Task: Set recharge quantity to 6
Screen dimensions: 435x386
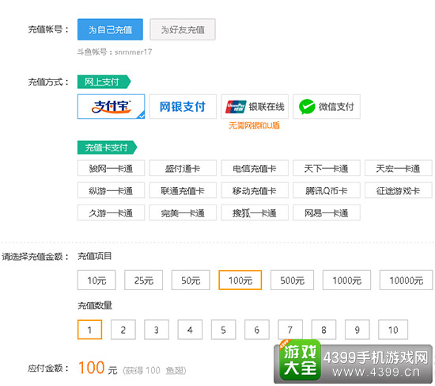Action: (x=257, y=330)
